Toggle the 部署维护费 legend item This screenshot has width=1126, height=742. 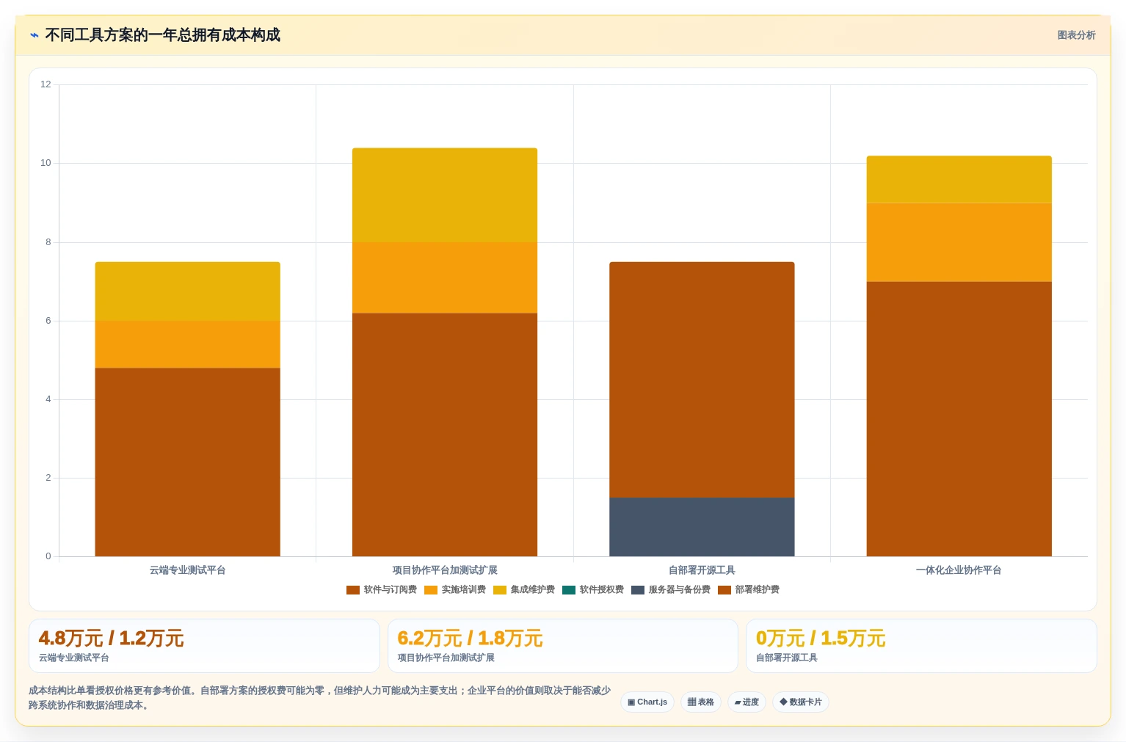click(x=749, y=590)
